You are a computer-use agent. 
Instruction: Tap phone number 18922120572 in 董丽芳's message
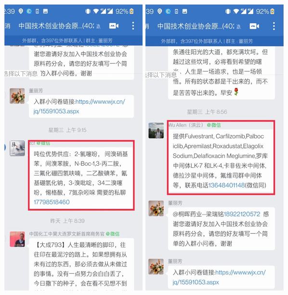[242, 214]
